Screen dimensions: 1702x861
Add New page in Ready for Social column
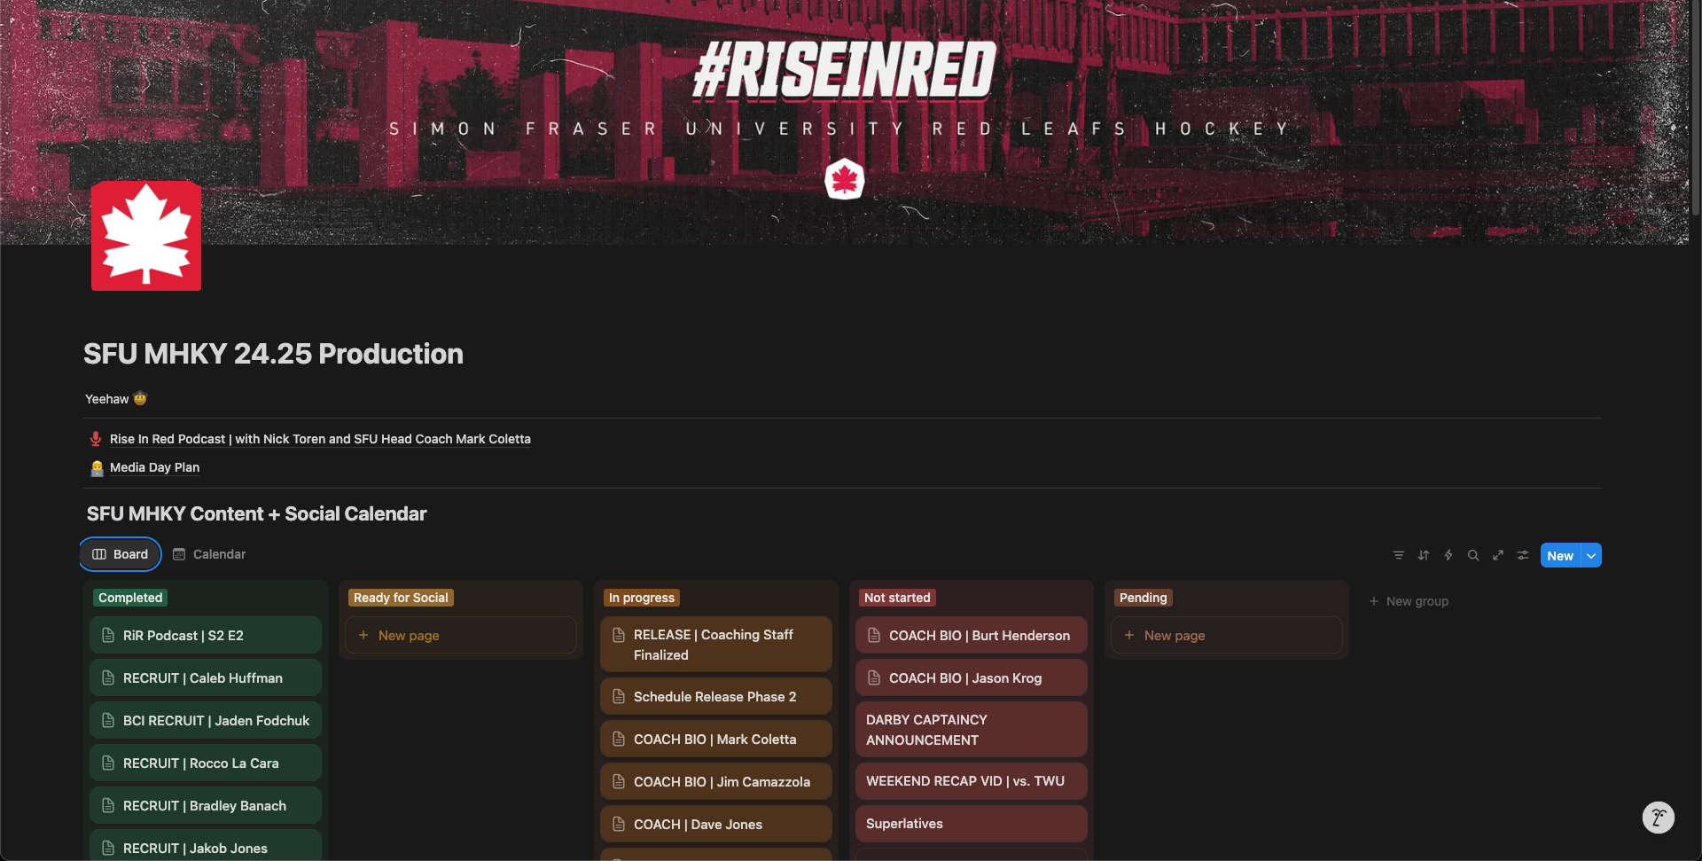point(461,635)
